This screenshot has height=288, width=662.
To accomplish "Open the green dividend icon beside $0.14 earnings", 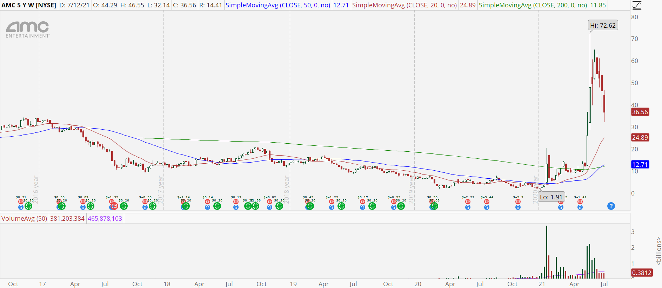I will coord(217,206).
